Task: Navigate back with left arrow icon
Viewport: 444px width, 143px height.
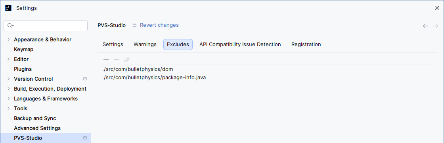Action: click(x=425, y=26)
